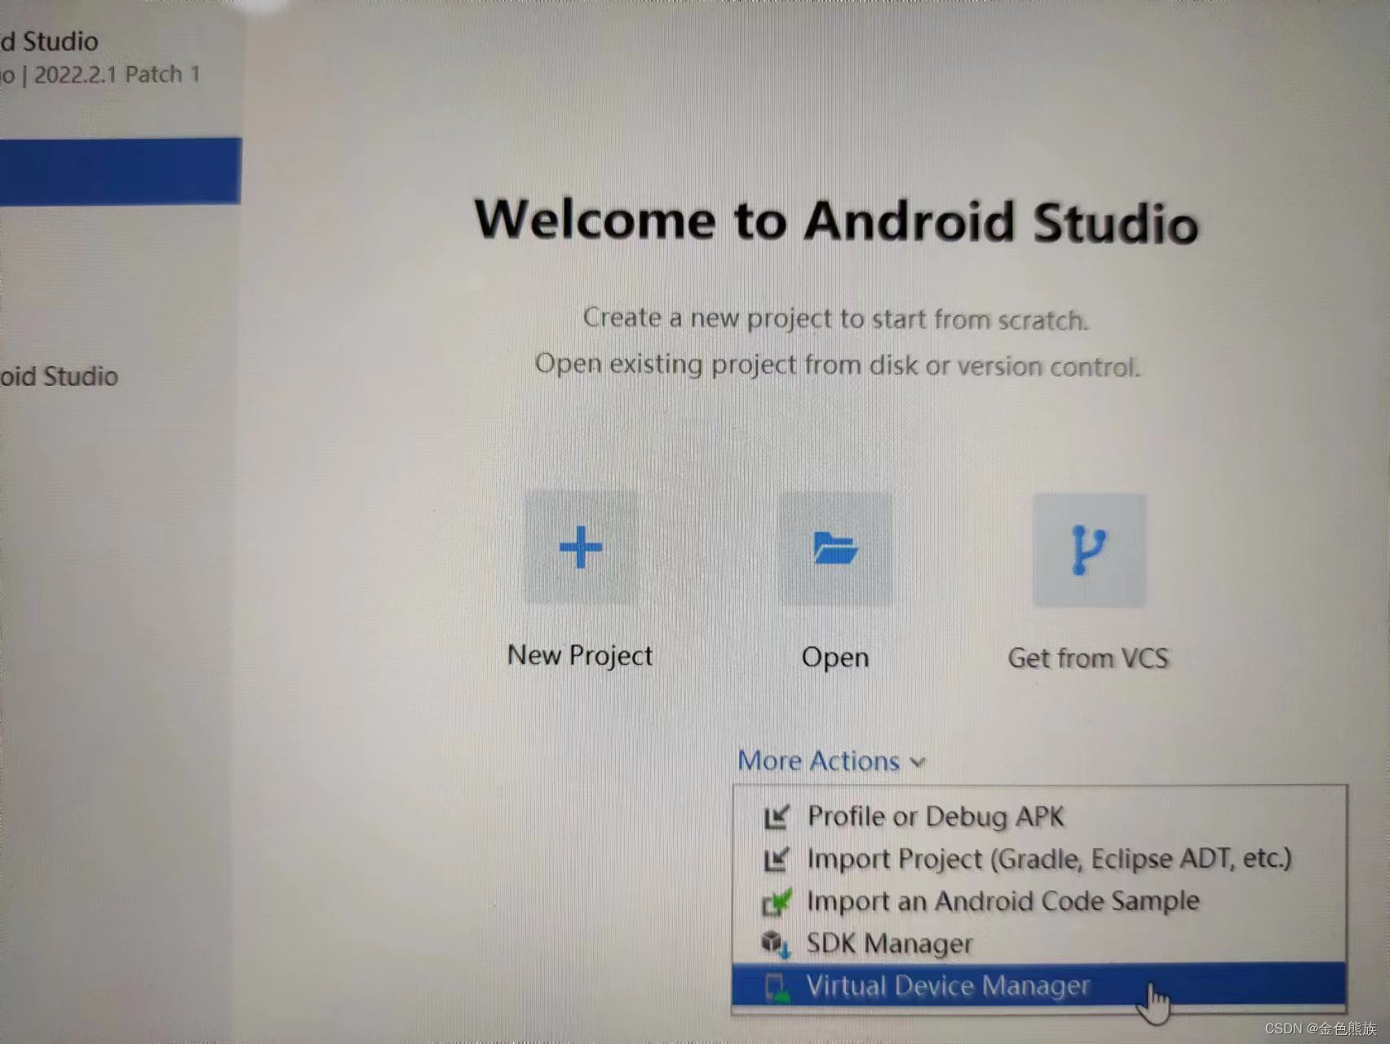The width and height of the screenshot is (1390, 1044).
Task: Launch Virtual Device Manager menu entry
Action: (x=1039, y=986)
